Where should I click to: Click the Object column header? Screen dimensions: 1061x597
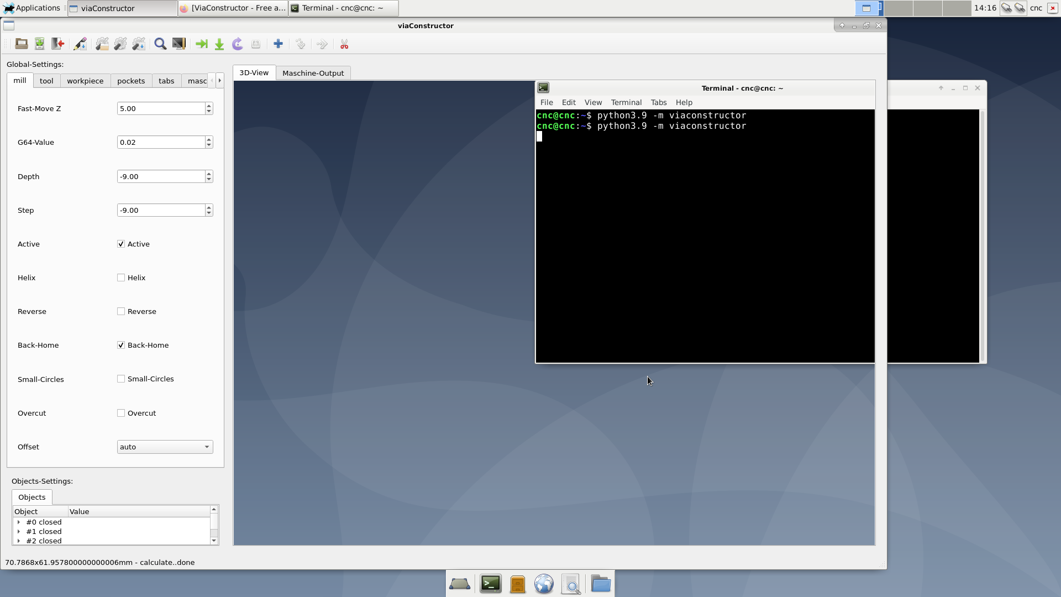coord(40,511)
